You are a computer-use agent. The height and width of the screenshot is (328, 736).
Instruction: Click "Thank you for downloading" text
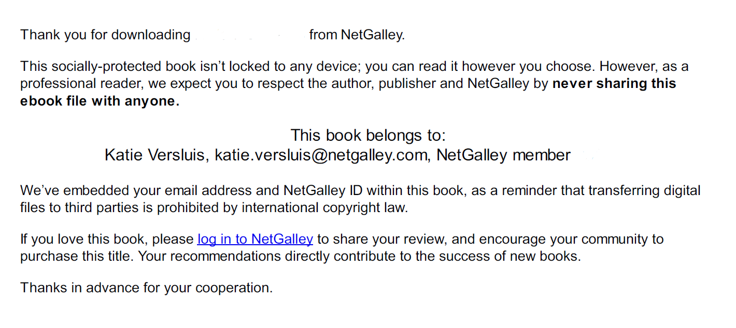click(105, 35)
